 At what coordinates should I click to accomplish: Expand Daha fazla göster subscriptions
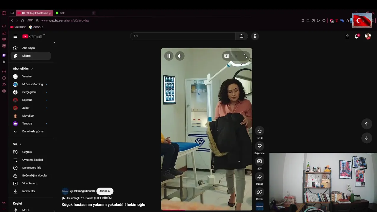pos(31,131)
